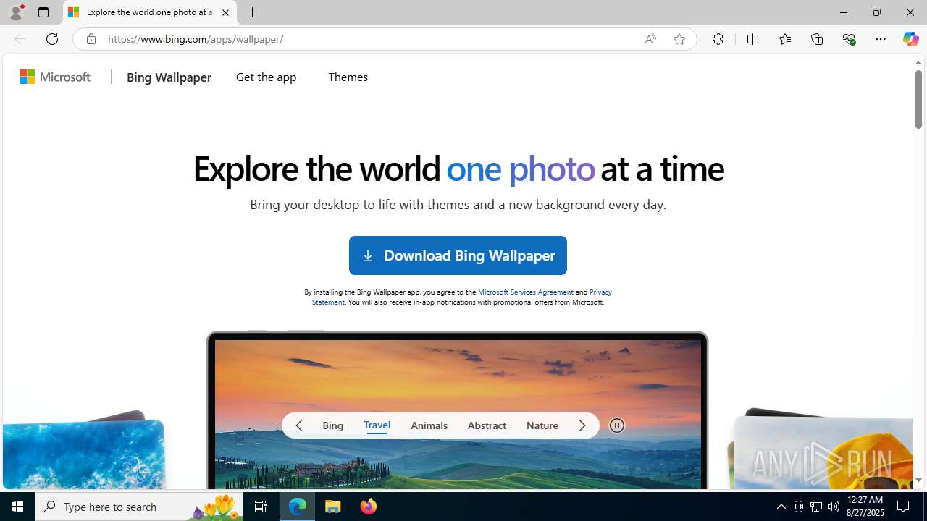
Task: Show hidden system tray icons
Action: [781, 507]
